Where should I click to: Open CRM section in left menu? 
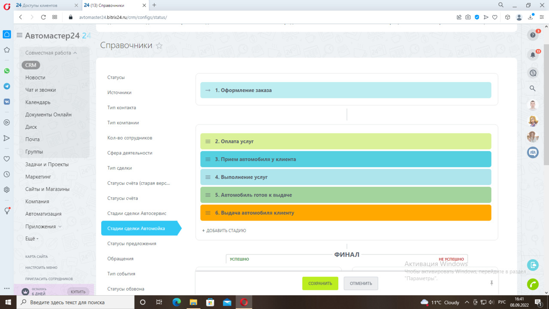(x=30, y=65)
